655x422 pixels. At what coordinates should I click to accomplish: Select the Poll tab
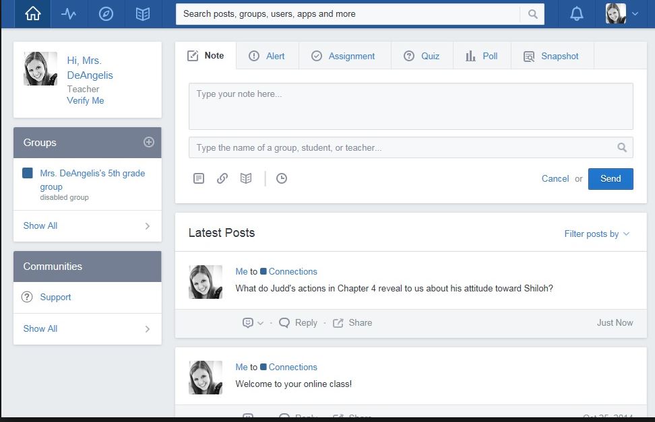tap(482, 56)
